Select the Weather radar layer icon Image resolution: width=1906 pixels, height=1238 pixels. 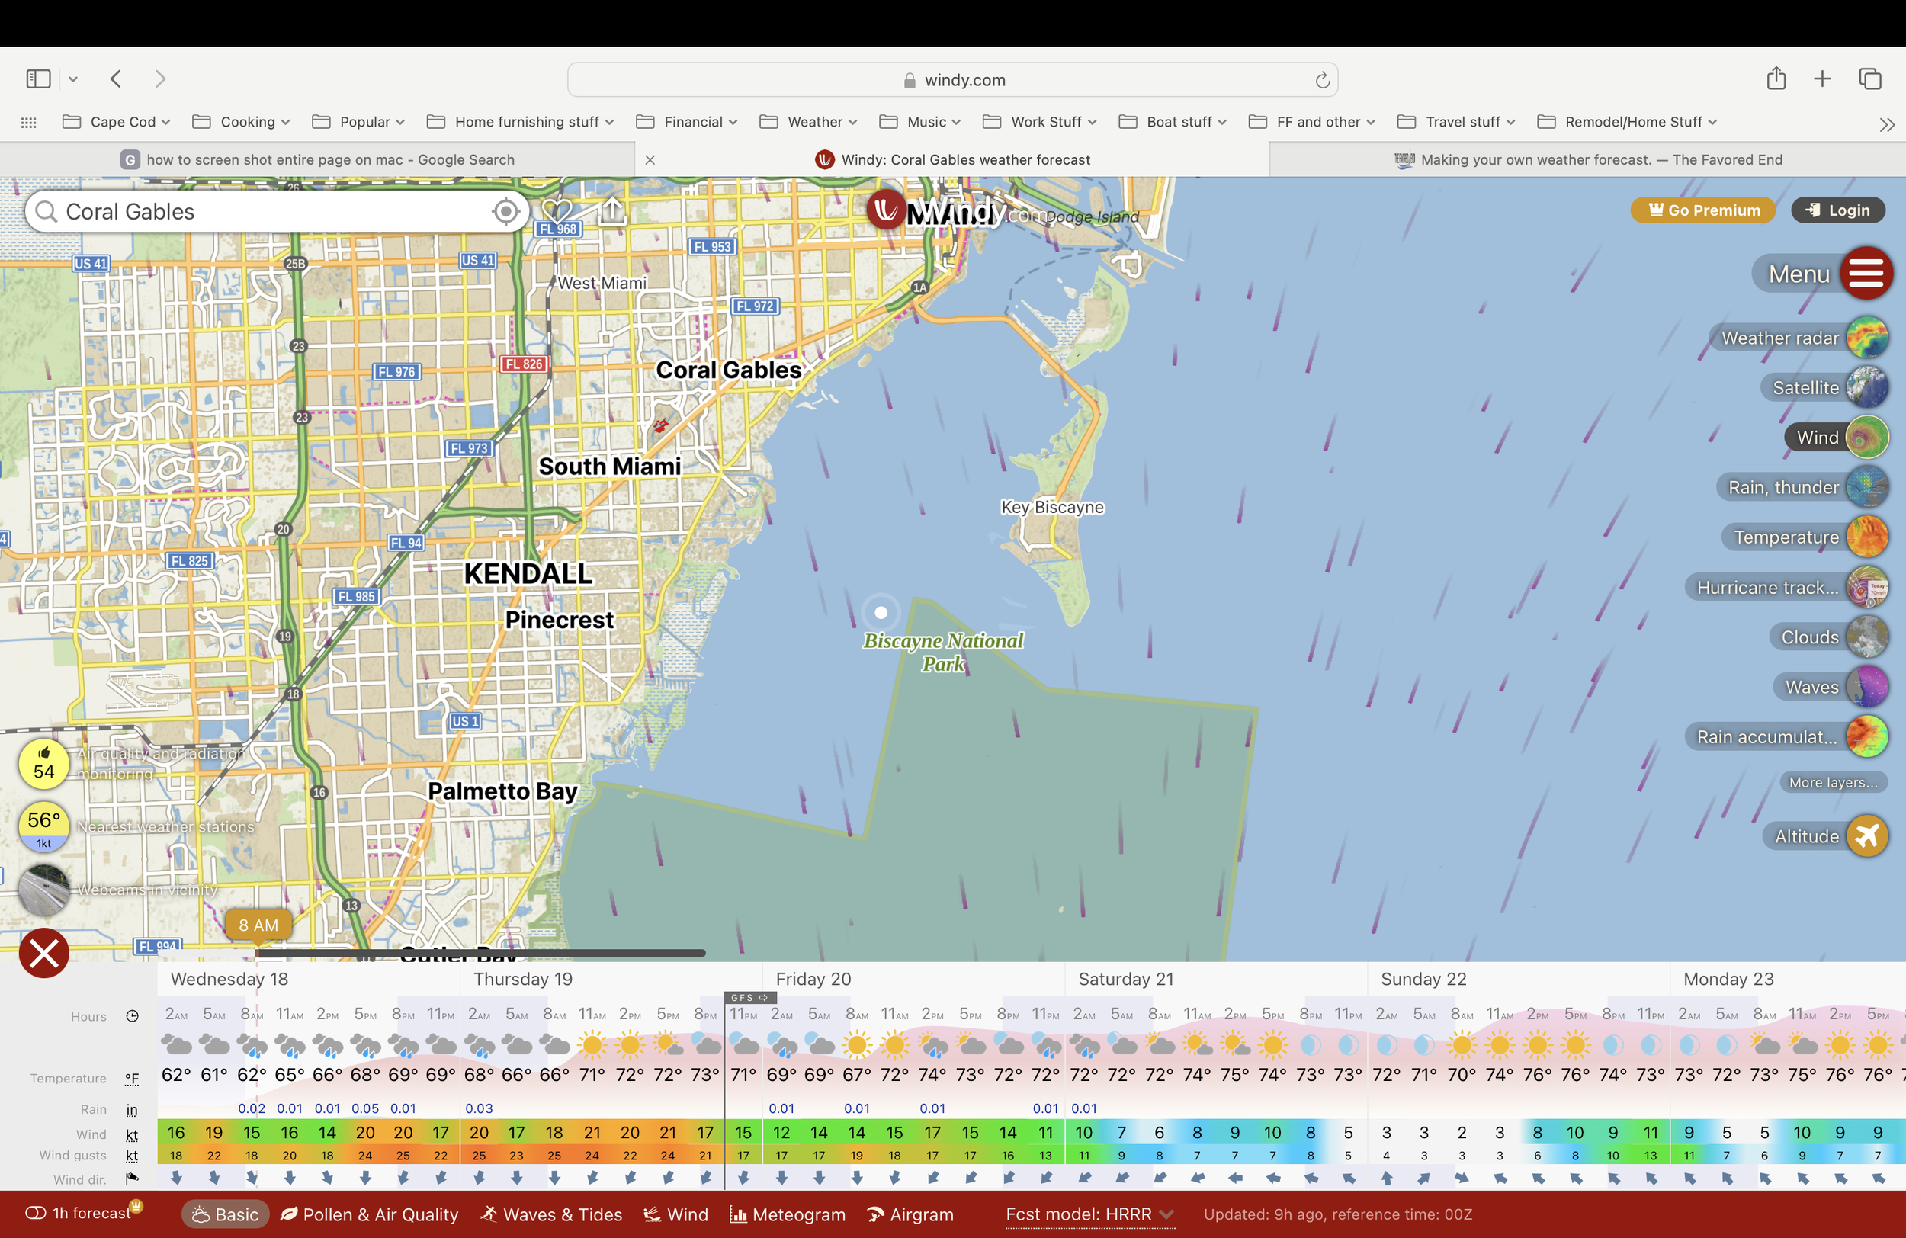1867,337
